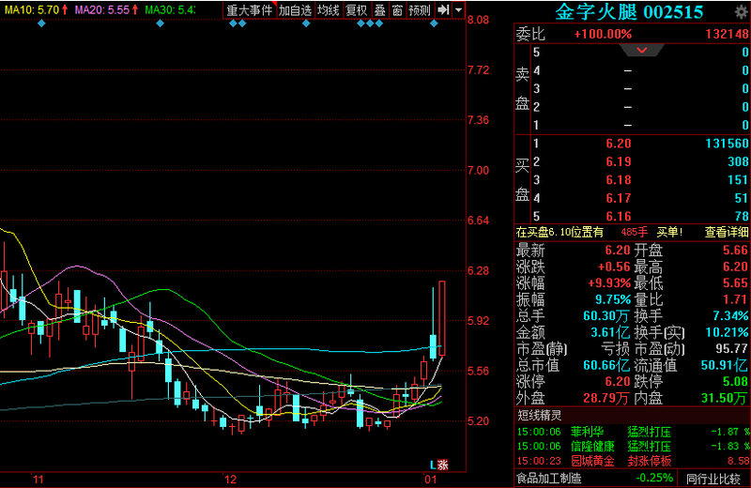Image resolution: width=751 pixels, height=488 pixels.
Task: Toggle the 预测 forecast option
Action: (420, 10)
